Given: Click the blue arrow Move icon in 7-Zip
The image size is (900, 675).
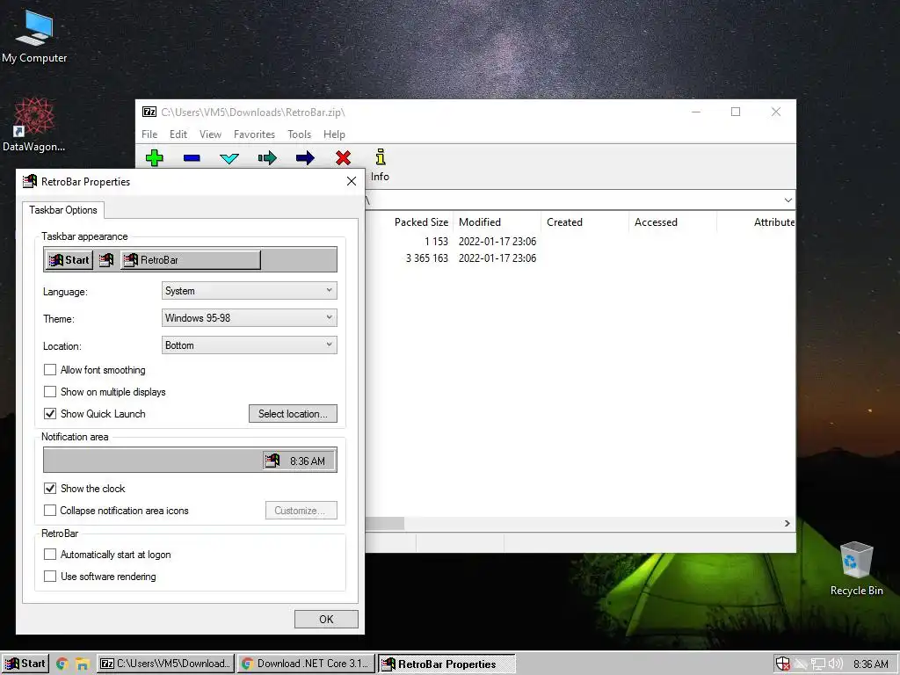Looking at the screenshot, I should tap(305, 158).
